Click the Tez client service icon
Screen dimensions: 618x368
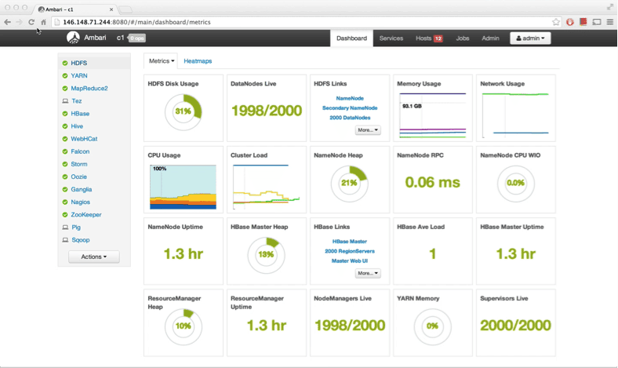tap(65, 101)
